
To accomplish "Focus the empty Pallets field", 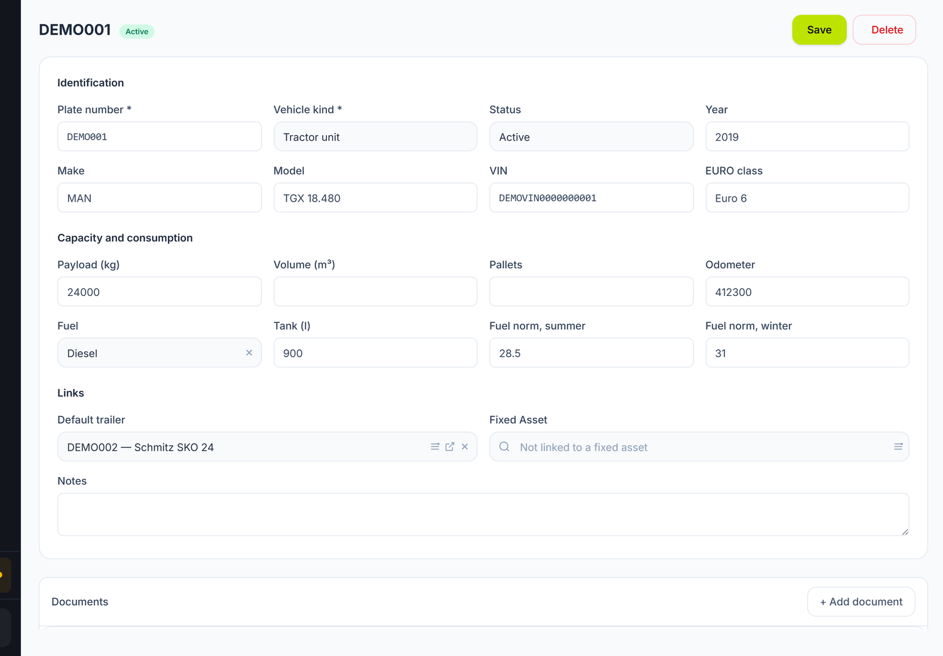I will pyautogui.click(x=591, y=292).
